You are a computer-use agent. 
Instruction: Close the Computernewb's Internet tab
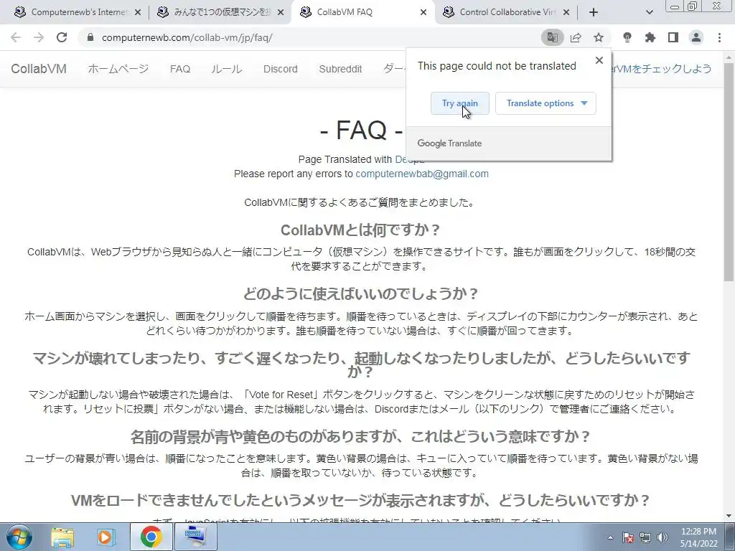(138, 12)
